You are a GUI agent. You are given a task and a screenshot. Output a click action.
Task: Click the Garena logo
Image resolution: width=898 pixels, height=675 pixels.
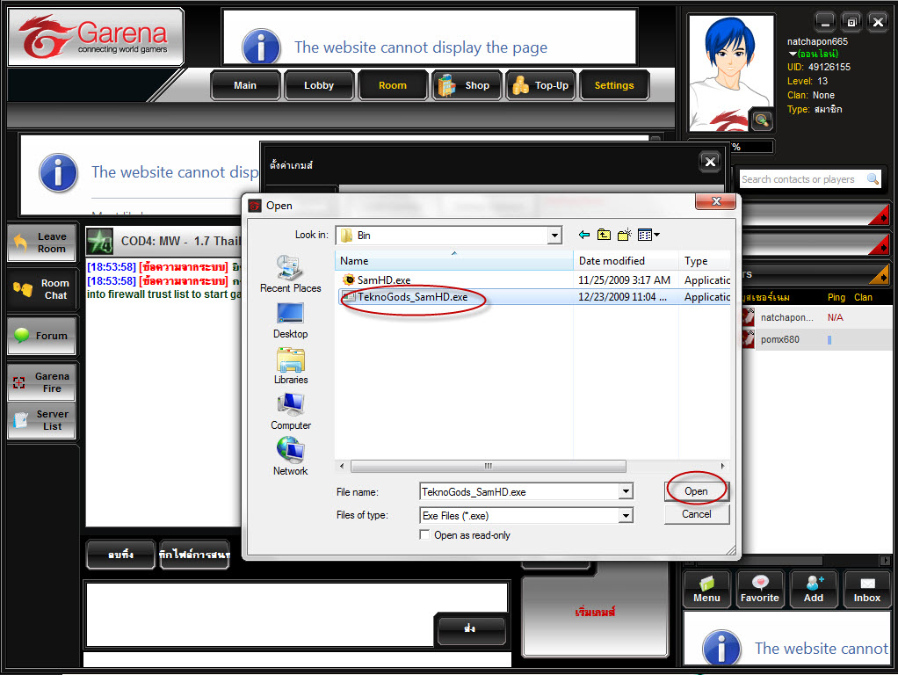[96, 36]
